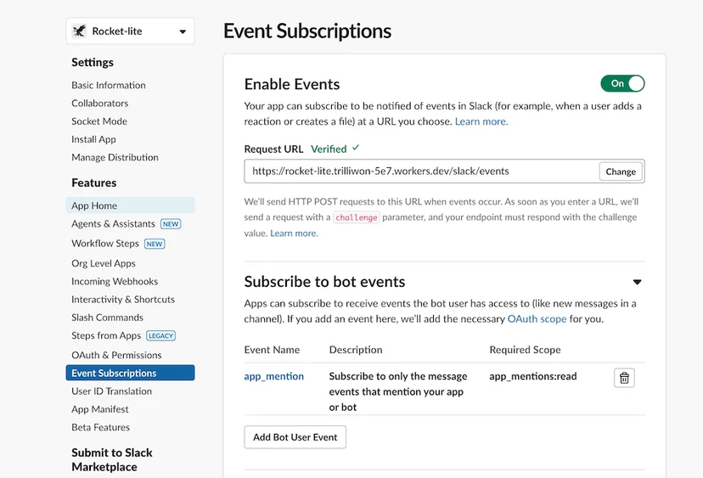This screenshot has height=478, width=703.
Task: Navigate to App Home feature
Action: point(130,205)
